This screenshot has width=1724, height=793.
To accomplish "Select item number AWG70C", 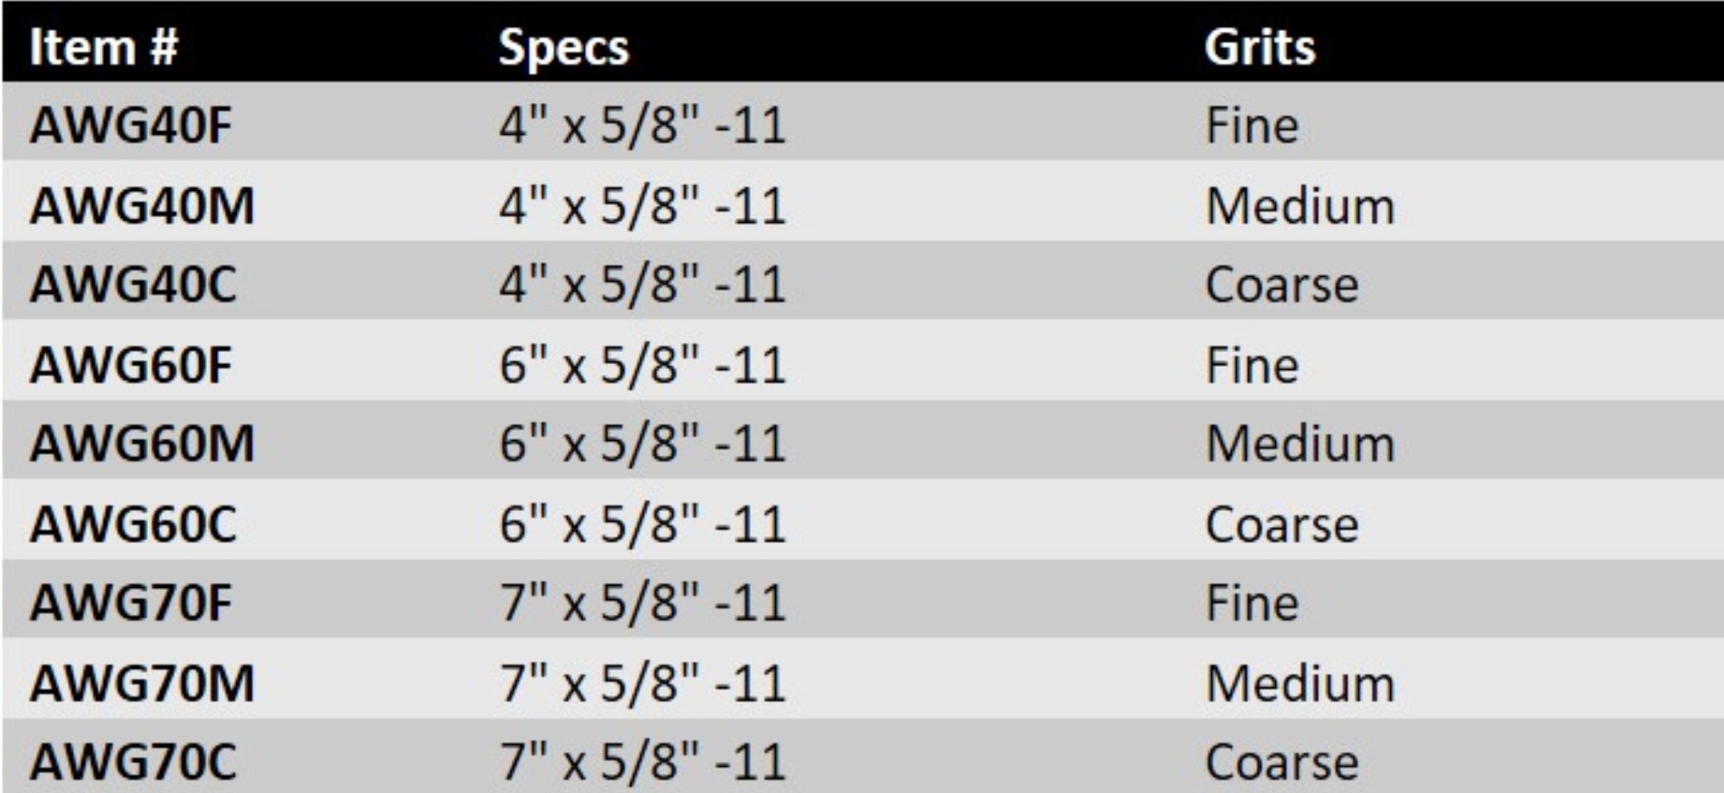I will pos(133,762).
